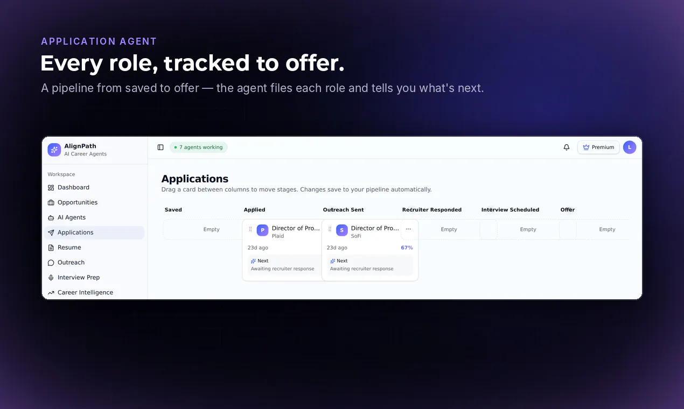684x409 pixels.
Task: Click the Resume document icon
Action: pyautogui.click(x=51, y=248)
